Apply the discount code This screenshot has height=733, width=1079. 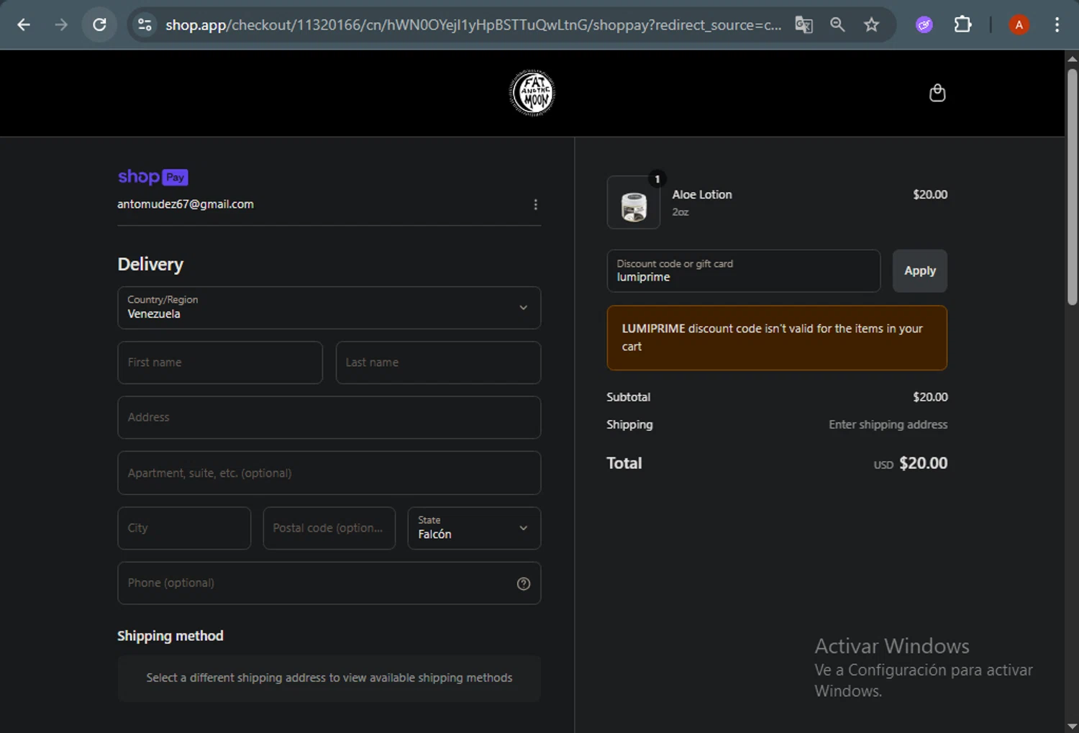(920, 271)
